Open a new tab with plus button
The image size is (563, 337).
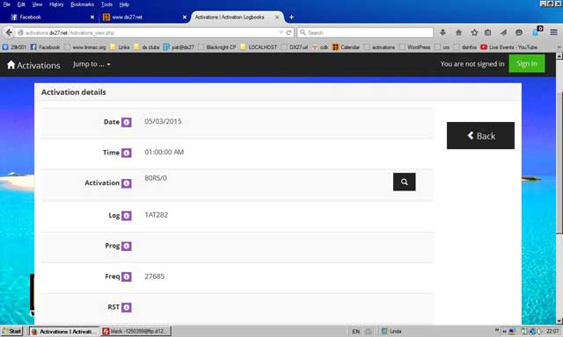[291, 18]
